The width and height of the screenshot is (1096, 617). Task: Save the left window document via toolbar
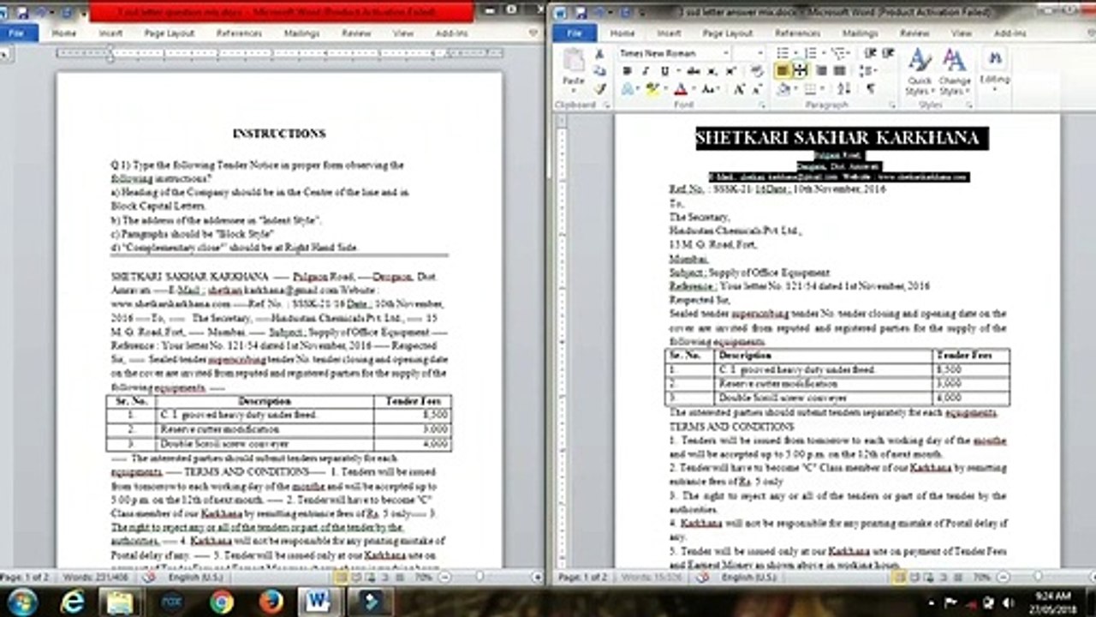[x=23, y=12]
